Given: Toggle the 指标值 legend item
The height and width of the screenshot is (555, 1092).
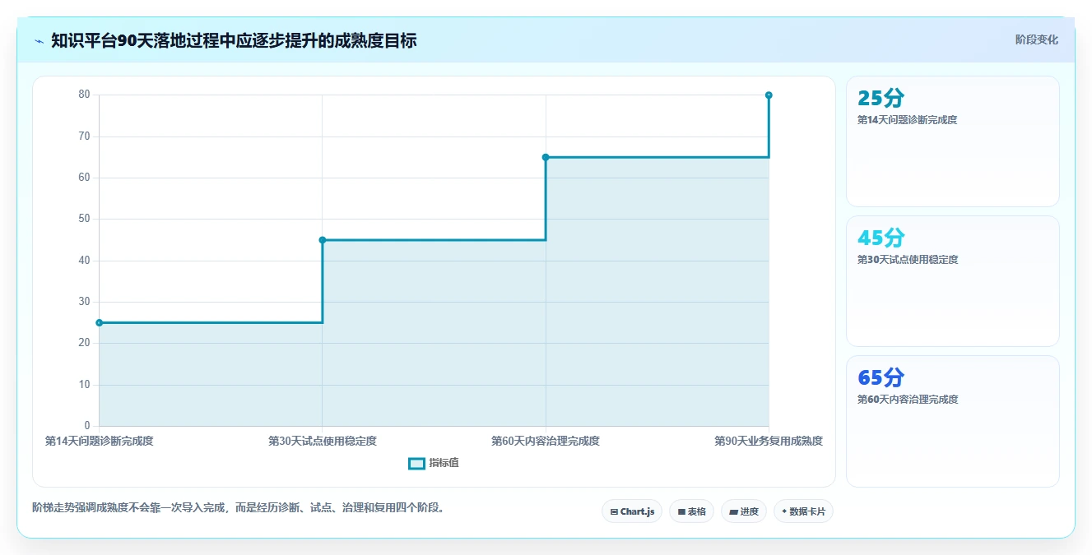Looking at the screenshot, I should [434, 463].
